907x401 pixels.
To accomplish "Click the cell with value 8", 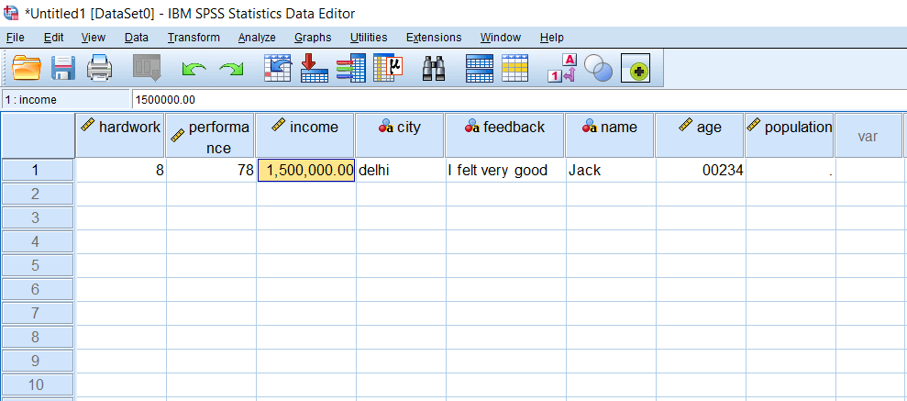I will pyautogui.click(x=120, y=170).
